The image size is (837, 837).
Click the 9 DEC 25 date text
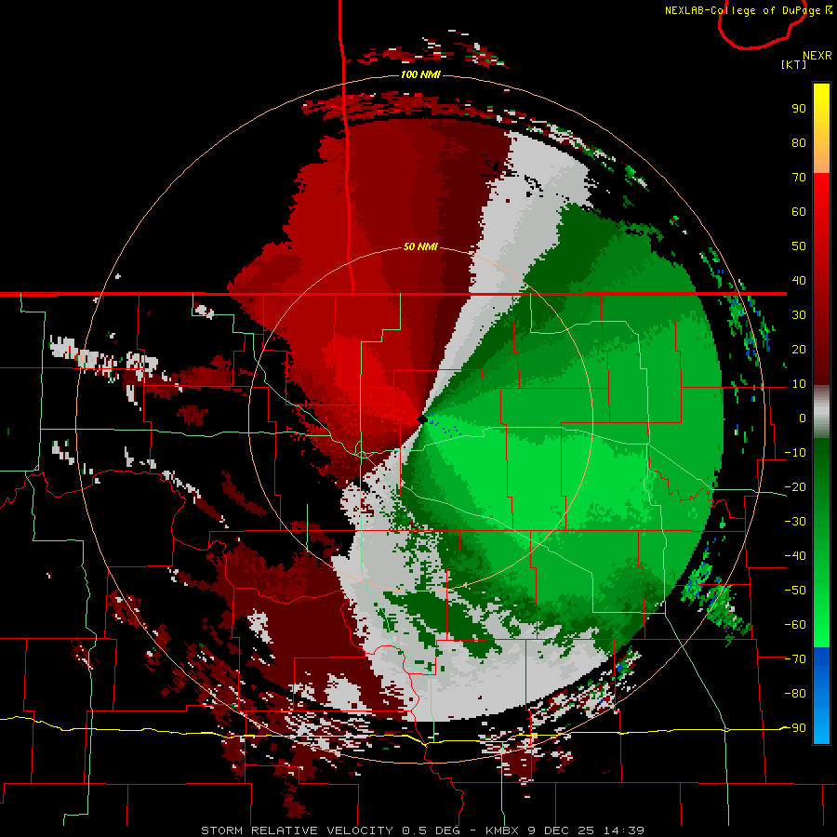(x=561, y=830)
